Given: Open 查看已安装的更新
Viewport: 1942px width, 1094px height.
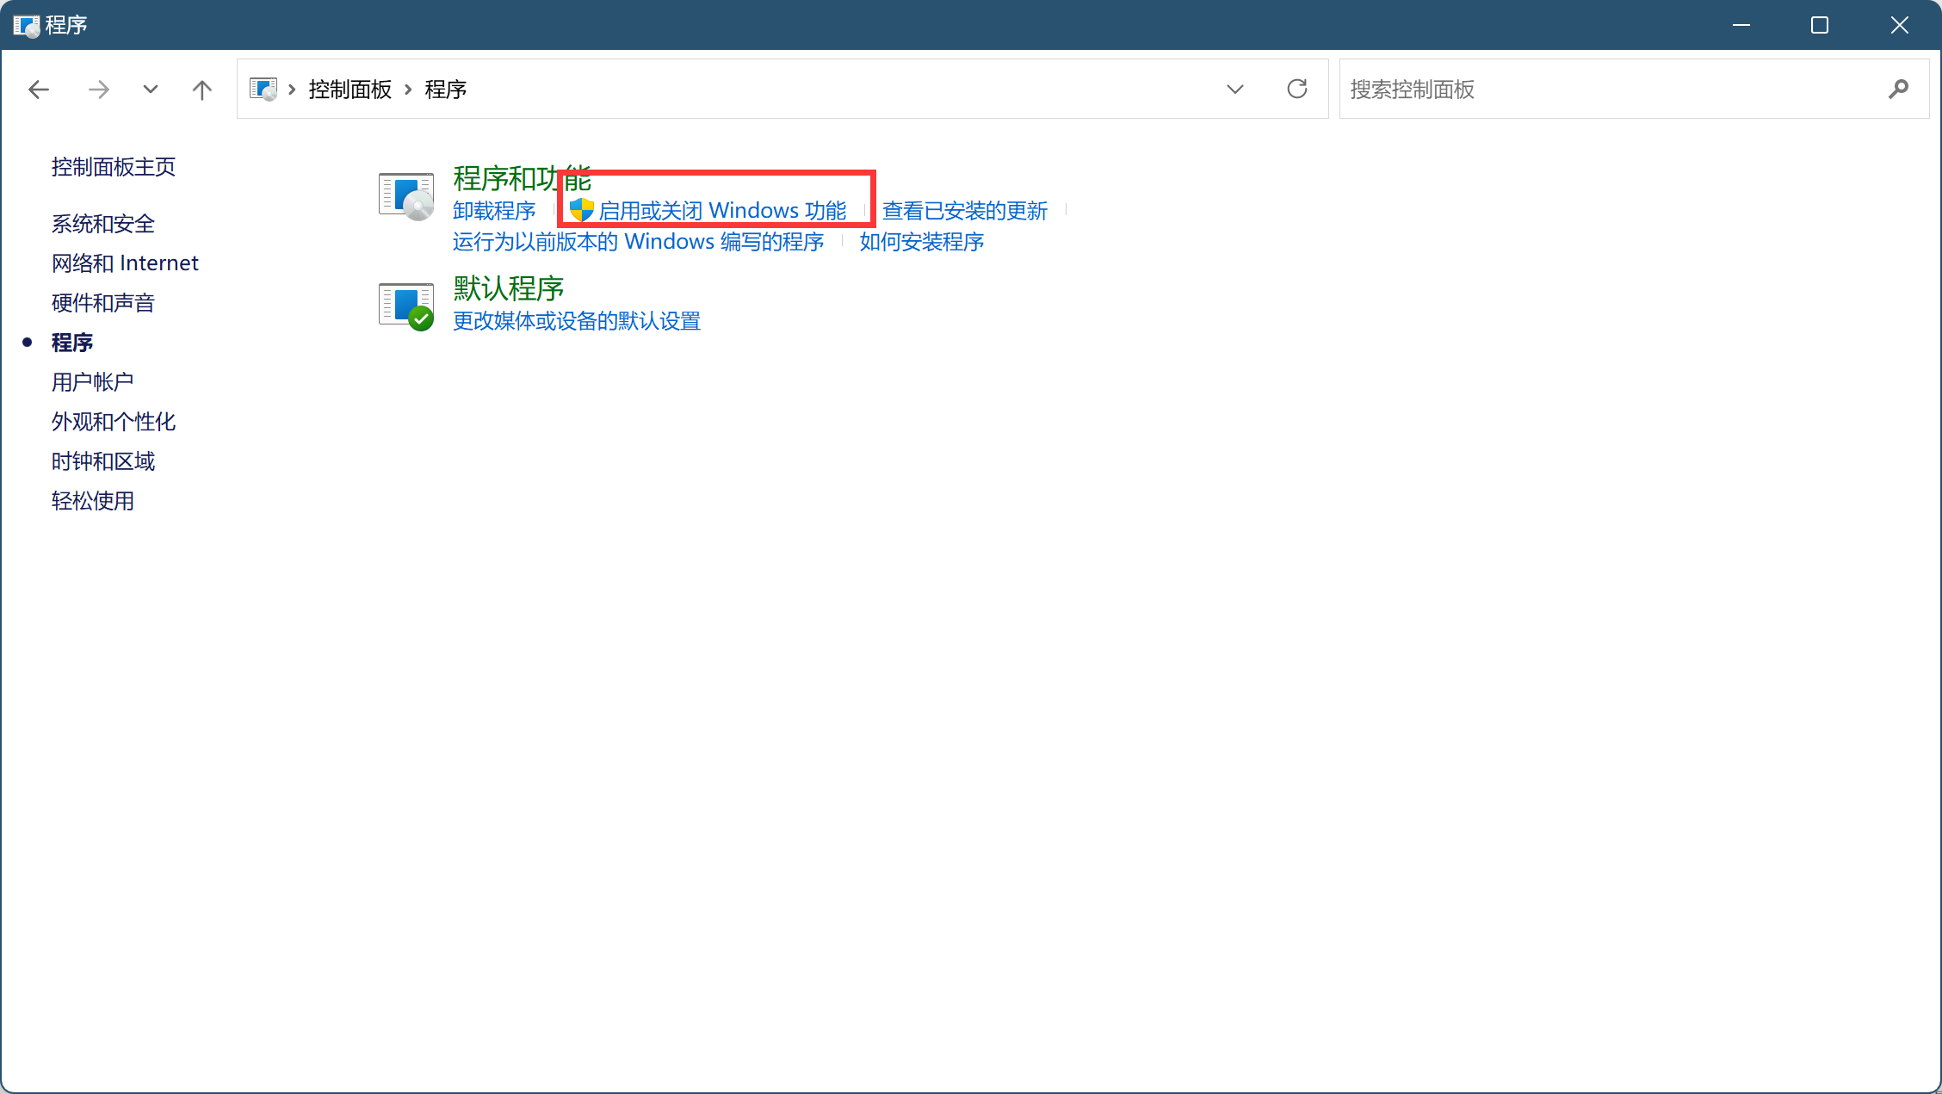Looking at the screenshot, I should point(964,211).
